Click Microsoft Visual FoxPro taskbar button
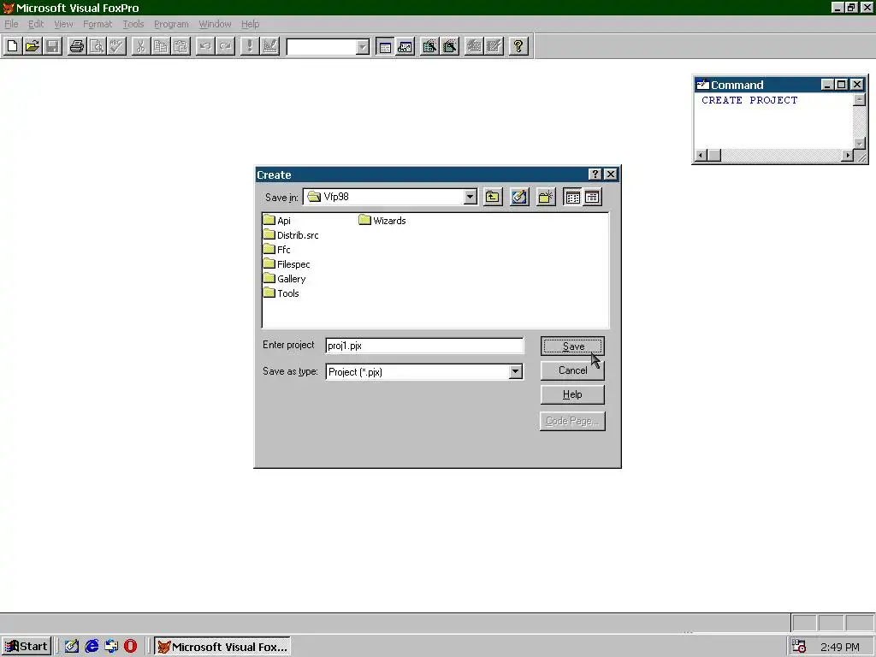The height and width of the screenshot is (657, 876). pos(222,647)
